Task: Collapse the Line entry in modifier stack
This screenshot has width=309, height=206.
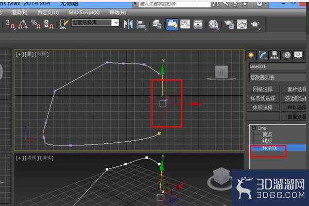Action: pos(254,128)
